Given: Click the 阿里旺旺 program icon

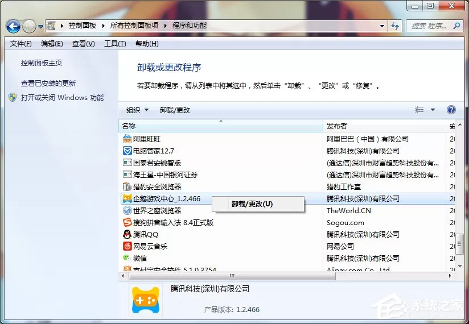Looking at the screenshot, I should click(x=127, y=139).
